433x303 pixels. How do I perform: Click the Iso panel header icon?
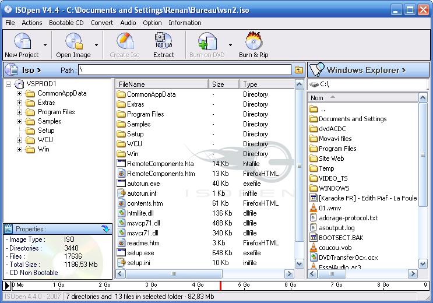[x=12, y=69]
